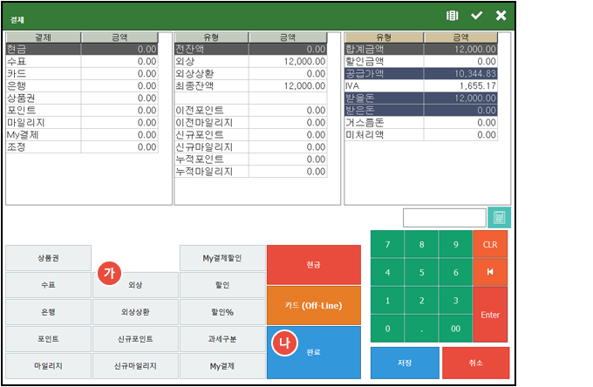The image size is (593, 387).
Task: Click keypad single 0 key
Action: click(387, 329)
